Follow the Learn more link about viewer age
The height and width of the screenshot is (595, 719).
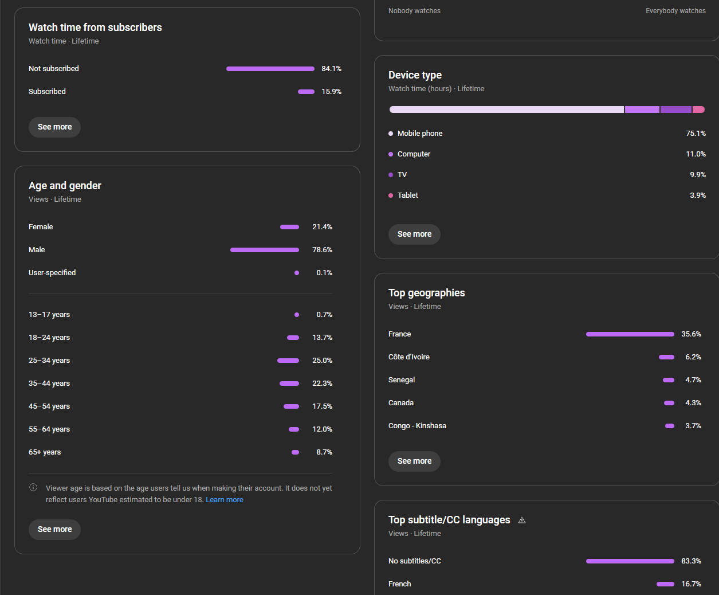coord(225,500)
